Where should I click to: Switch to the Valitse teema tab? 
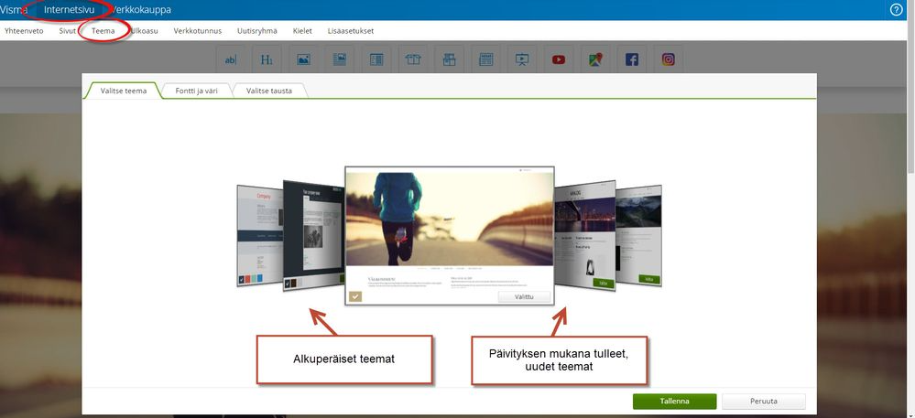[123, 91]
